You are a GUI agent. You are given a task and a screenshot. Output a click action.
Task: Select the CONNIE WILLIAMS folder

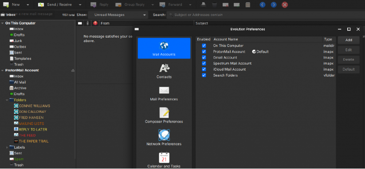pos(32,106)
